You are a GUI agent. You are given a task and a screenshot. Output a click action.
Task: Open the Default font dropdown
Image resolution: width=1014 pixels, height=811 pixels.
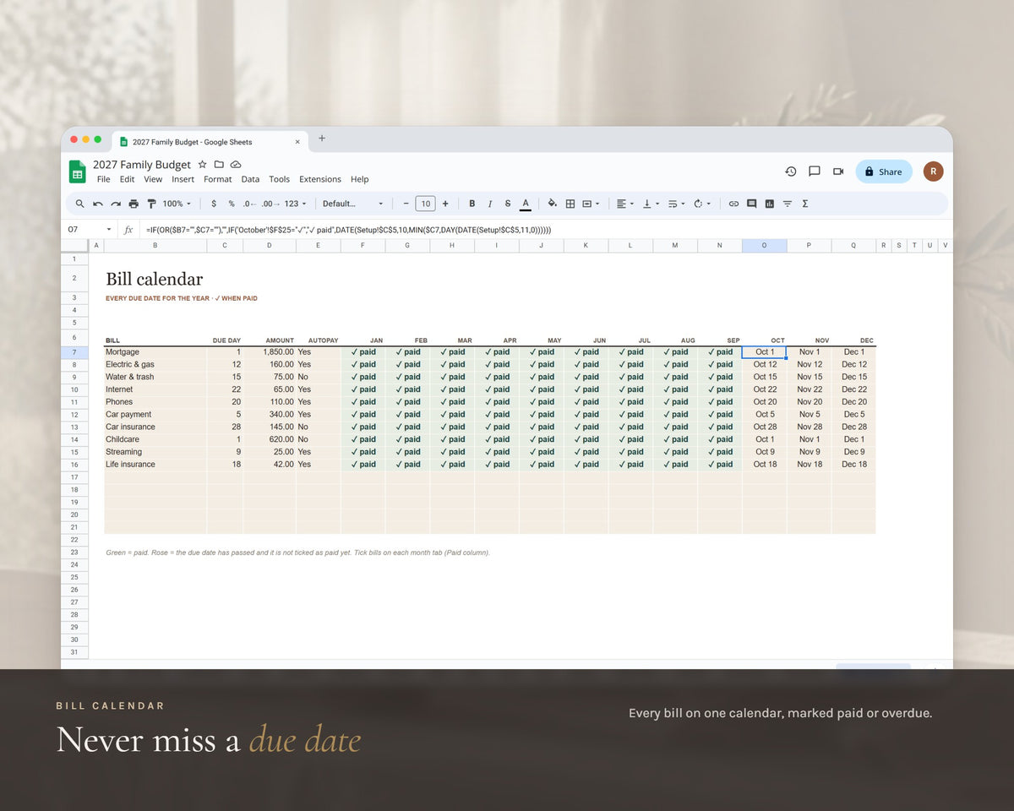(x=353, y=204)
